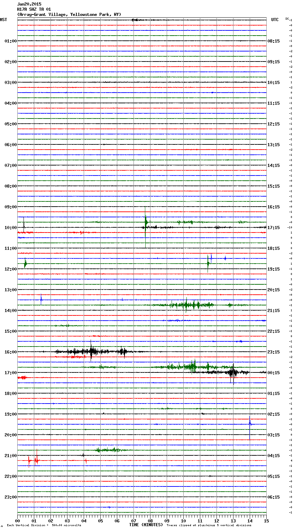The height and width of the screenshot is (530, 294).
Task: Select the 04:00 MST time label
Action: [x=10, y=103]
